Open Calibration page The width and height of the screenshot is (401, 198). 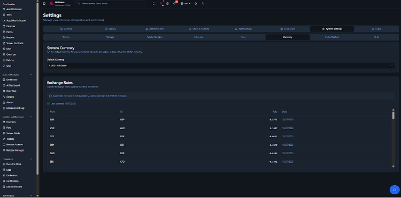(x=10, y=175)
